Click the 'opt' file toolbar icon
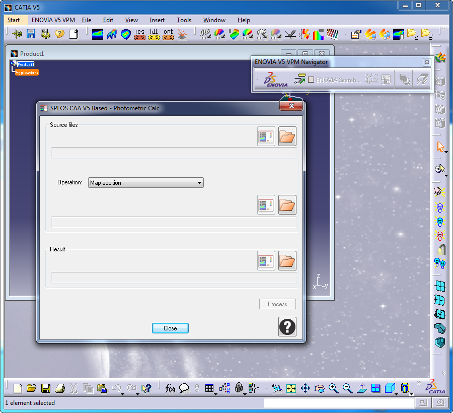Image resolution: width=453 pixels, height=413 pixels. point(168,34)
